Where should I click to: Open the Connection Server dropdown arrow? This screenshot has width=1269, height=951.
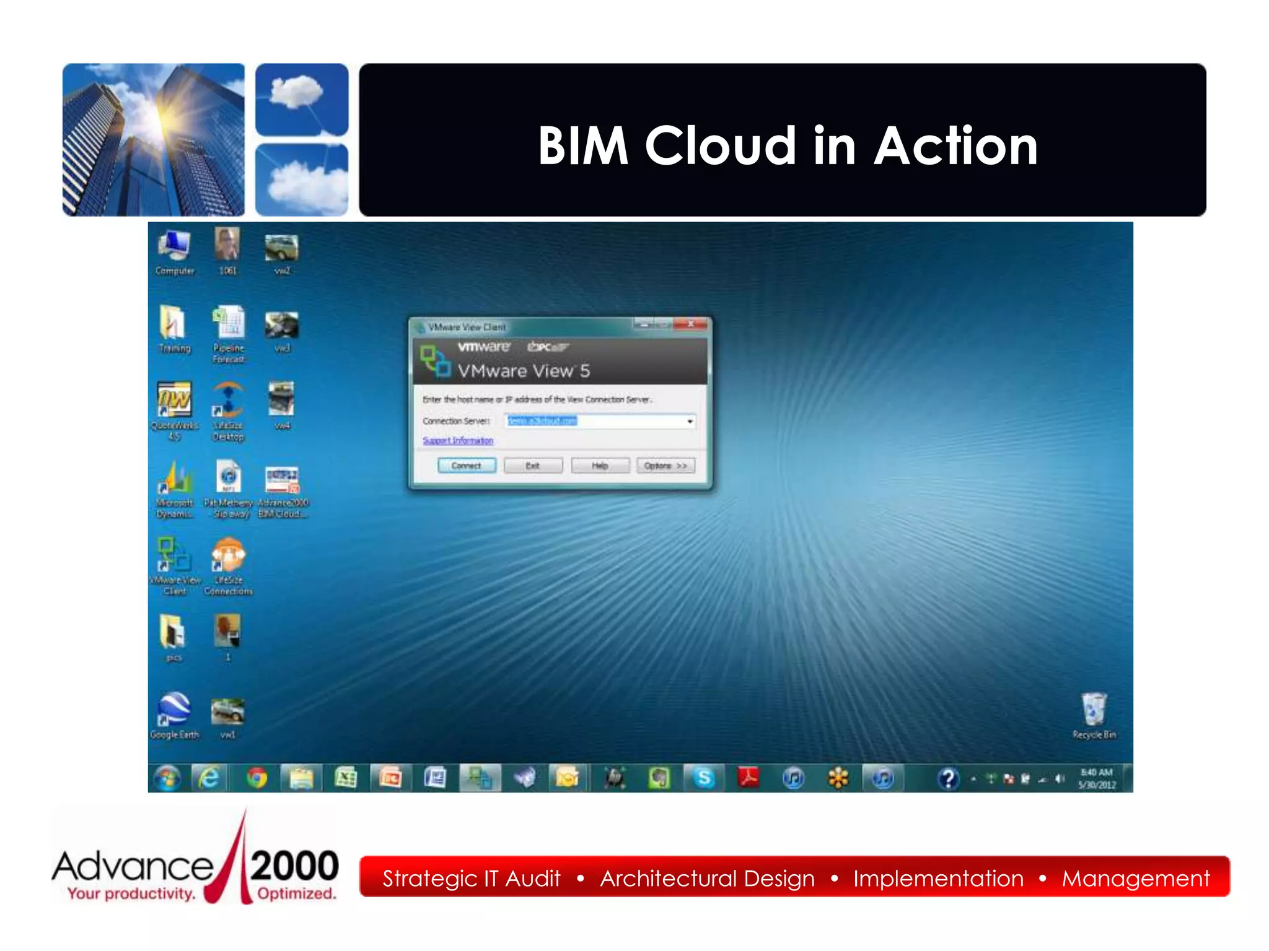(690, 422)
